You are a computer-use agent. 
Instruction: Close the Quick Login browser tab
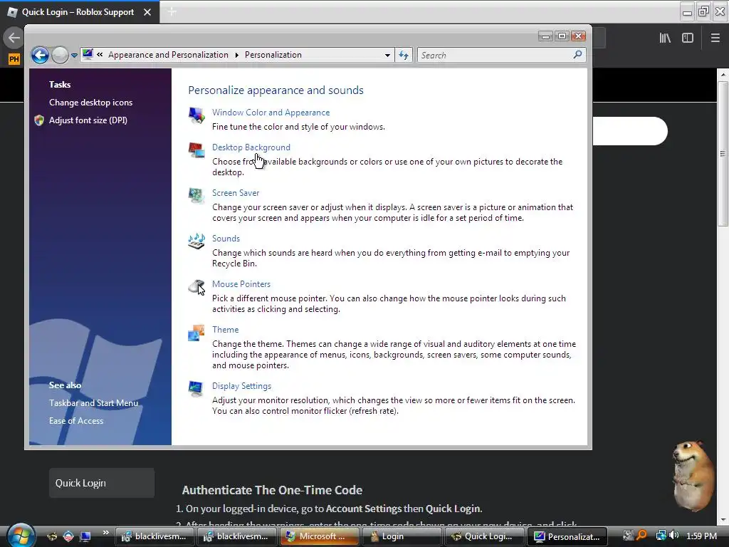[147, 12]
